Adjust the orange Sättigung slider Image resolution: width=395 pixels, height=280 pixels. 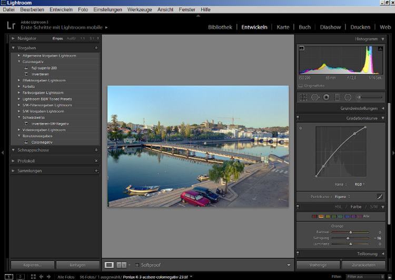tap(348, 238)
